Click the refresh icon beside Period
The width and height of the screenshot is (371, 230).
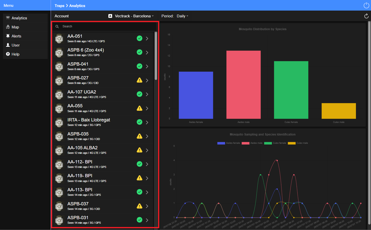point(366,16)
